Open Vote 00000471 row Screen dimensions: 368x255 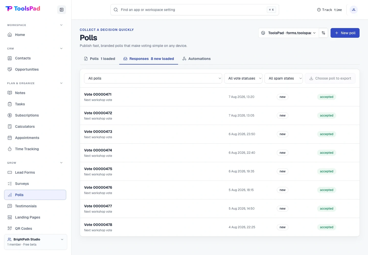[x=220, y=97]
